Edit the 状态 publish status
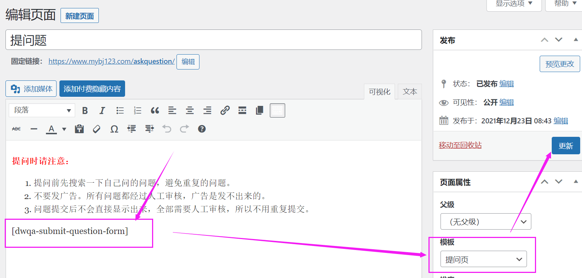This screenshot has height=278, width=582. (507, 84)
